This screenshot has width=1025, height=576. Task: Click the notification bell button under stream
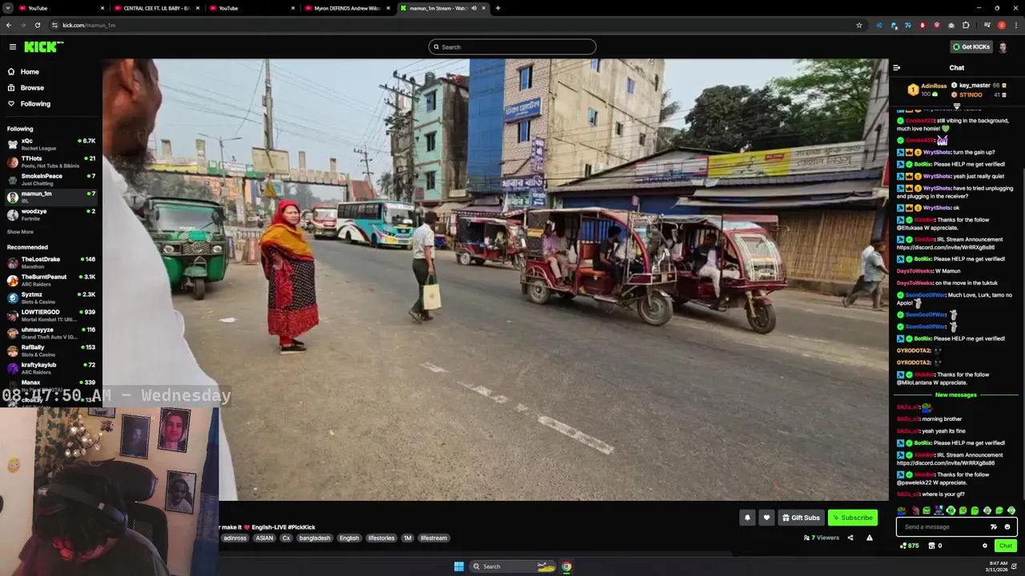747,518
